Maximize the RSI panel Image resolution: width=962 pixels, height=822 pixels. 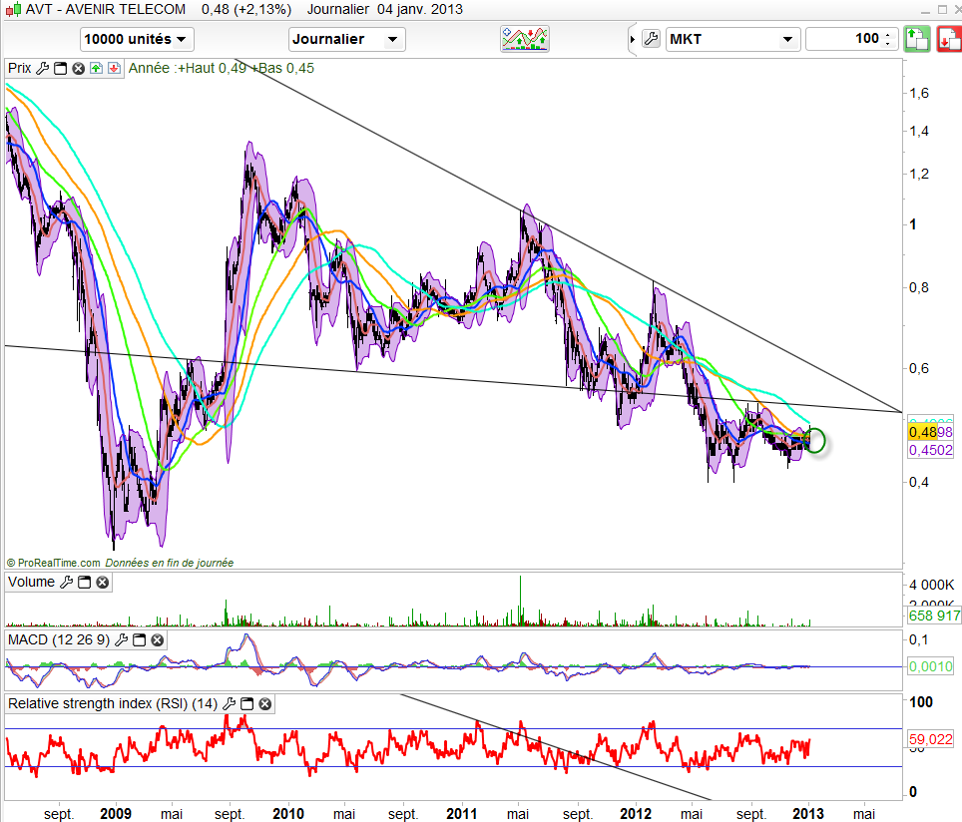point(246,703)
